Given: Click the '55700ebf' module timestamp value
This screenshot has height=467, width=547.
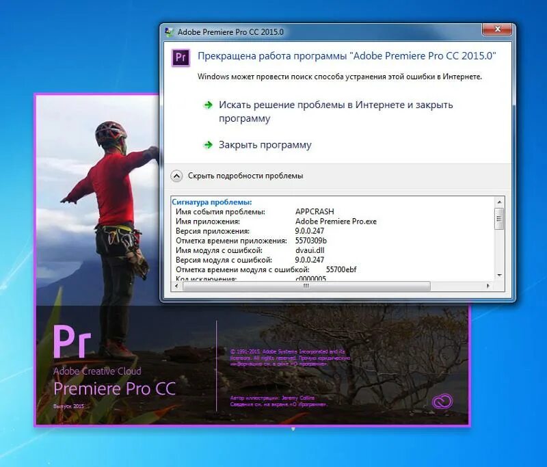Looking at the screenshot, I should 341,269.
